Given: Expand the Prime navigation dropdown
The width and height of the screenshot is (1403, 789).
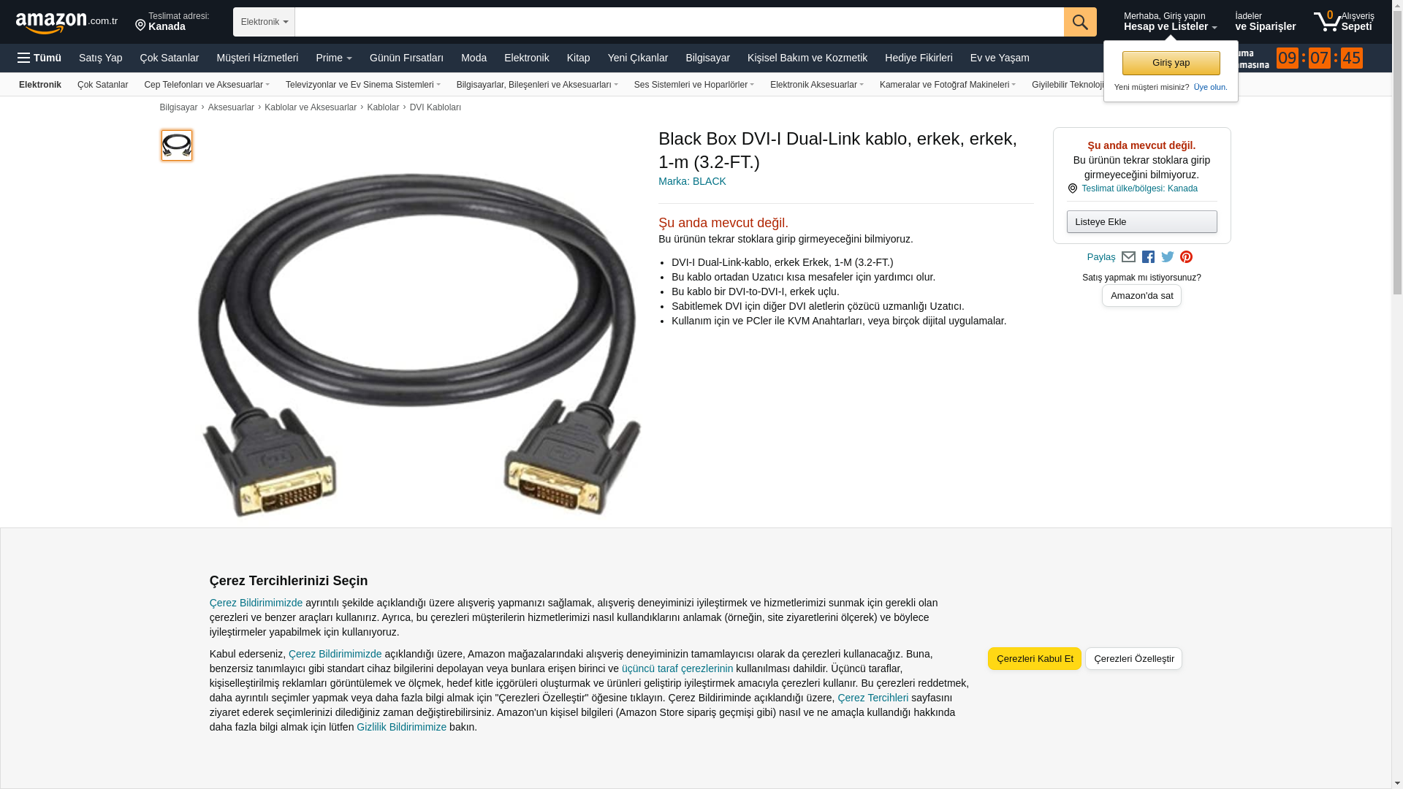Looking at the screenshot, I should point(334,58).
